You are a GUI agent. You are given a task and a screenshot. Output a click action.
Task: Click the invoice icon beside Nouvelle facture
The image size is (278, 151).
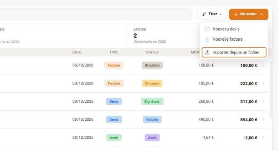point(207,39)
